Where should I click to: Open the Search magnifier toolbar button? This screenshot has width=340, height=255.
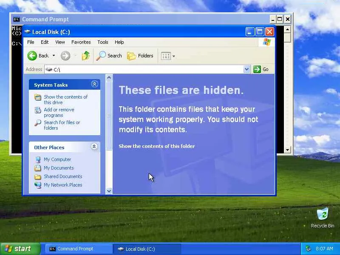point(109,56)
